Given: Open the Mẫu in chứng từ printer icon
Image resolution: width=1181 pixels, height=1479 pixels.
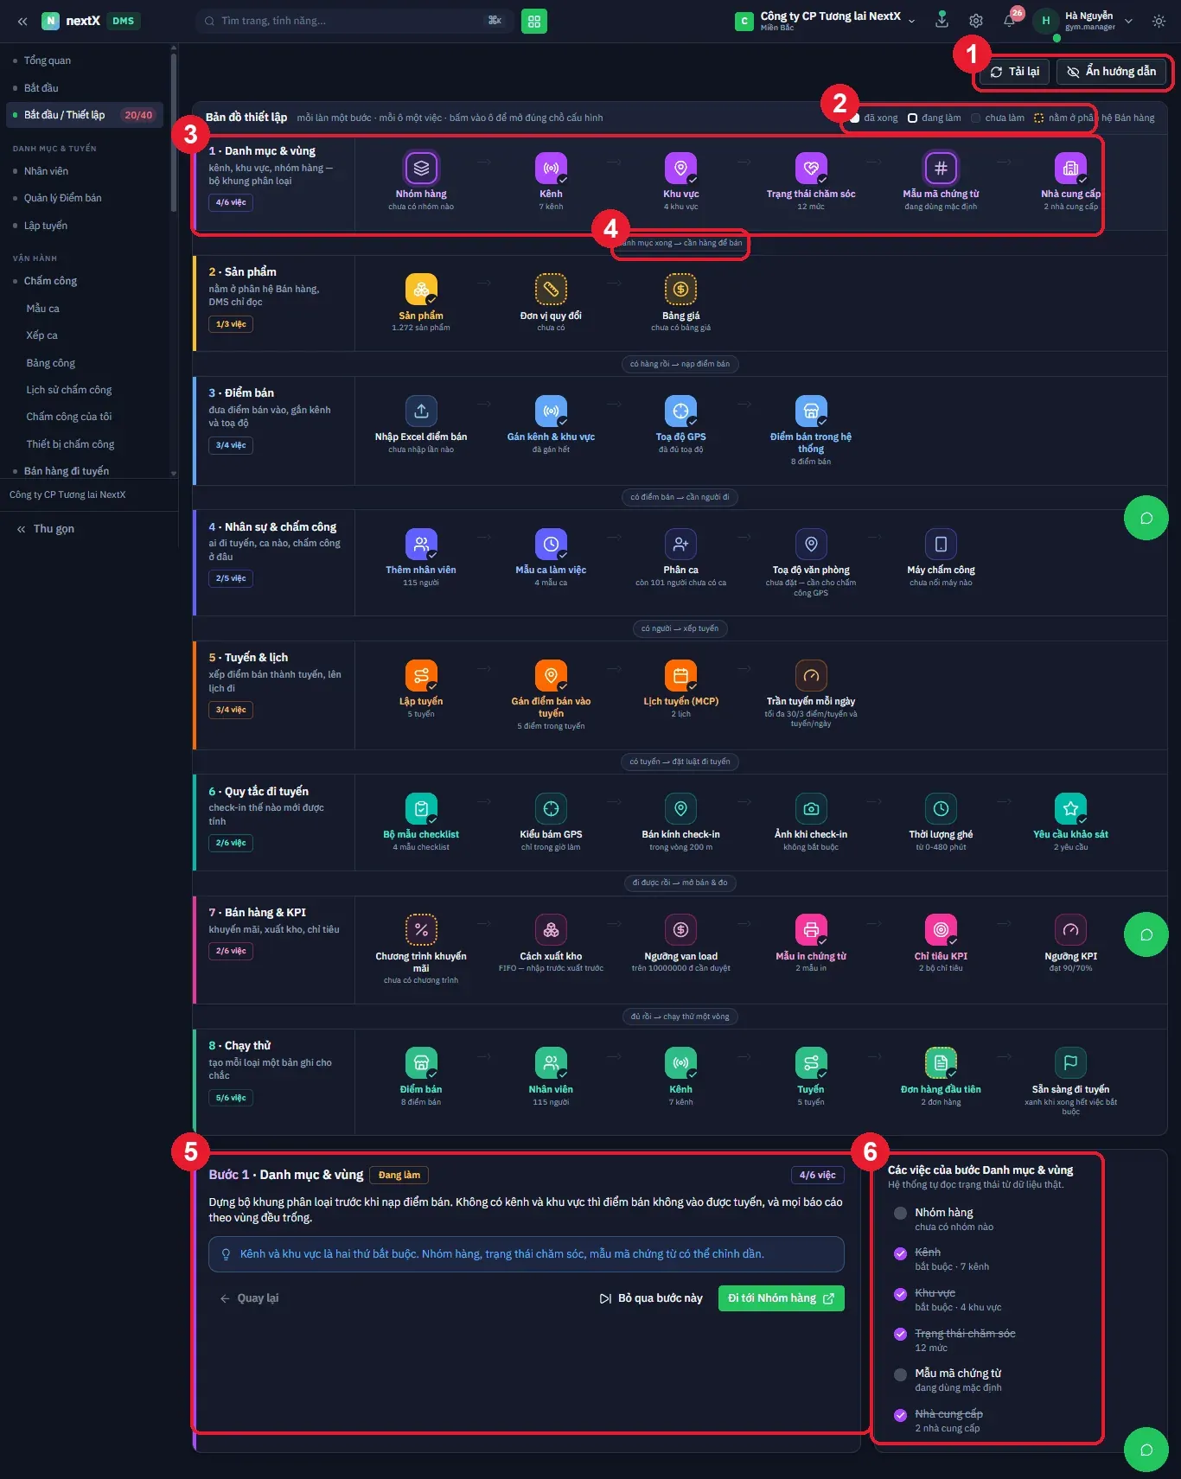Looking at the screenshot, I should [x=811, y=930].
